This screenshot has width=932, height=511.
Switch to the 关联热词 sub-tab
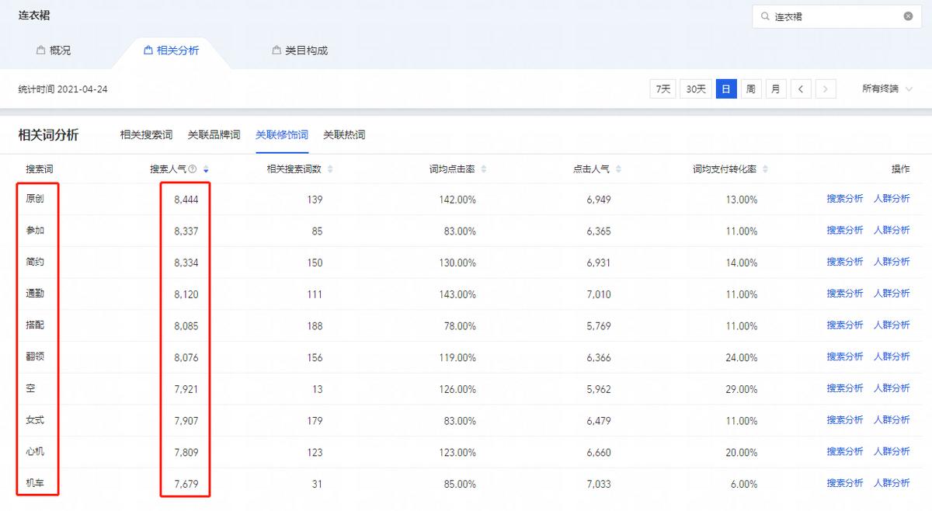345,134
